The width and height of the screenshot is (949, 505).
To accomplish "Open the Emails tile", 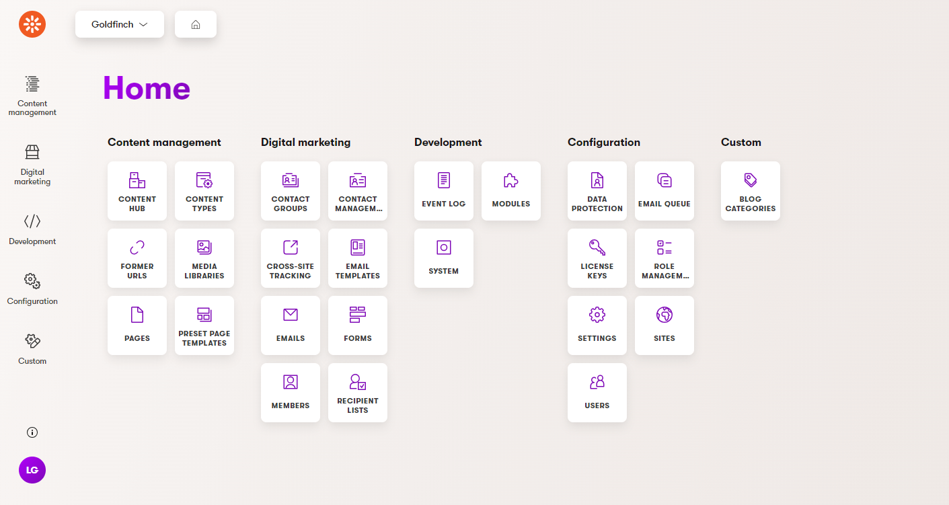I will tap(291, 325).
